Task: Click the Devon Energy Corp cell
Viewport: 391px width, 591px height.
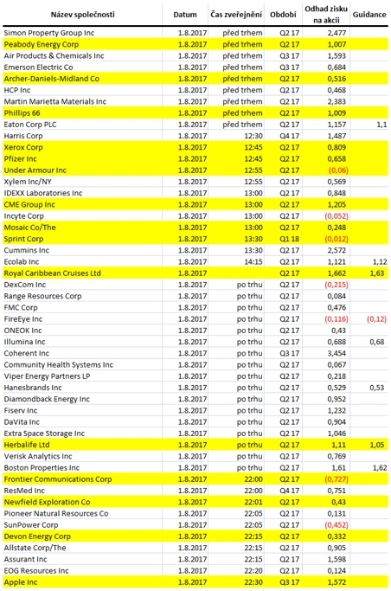Action: pyautogui.click(x=37, y=536)
